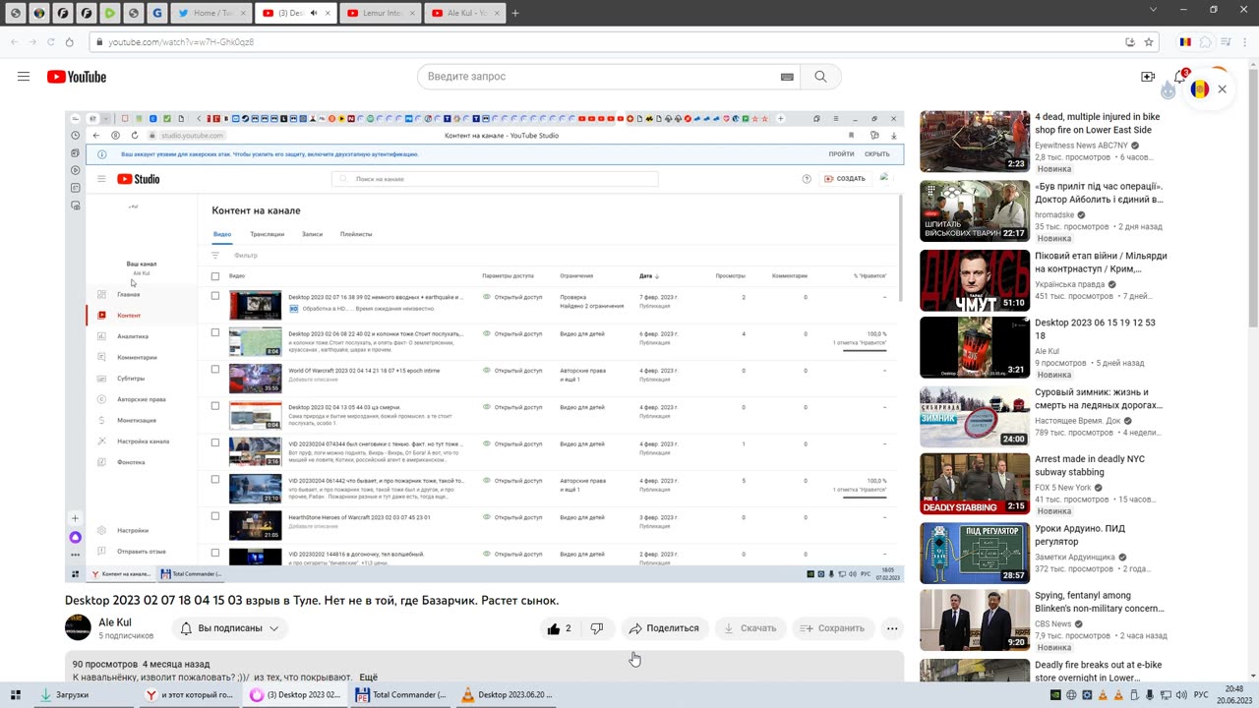Go back using the browser back arrow
The width and height of the screenshot is (1259, 708).
[14, 42]
